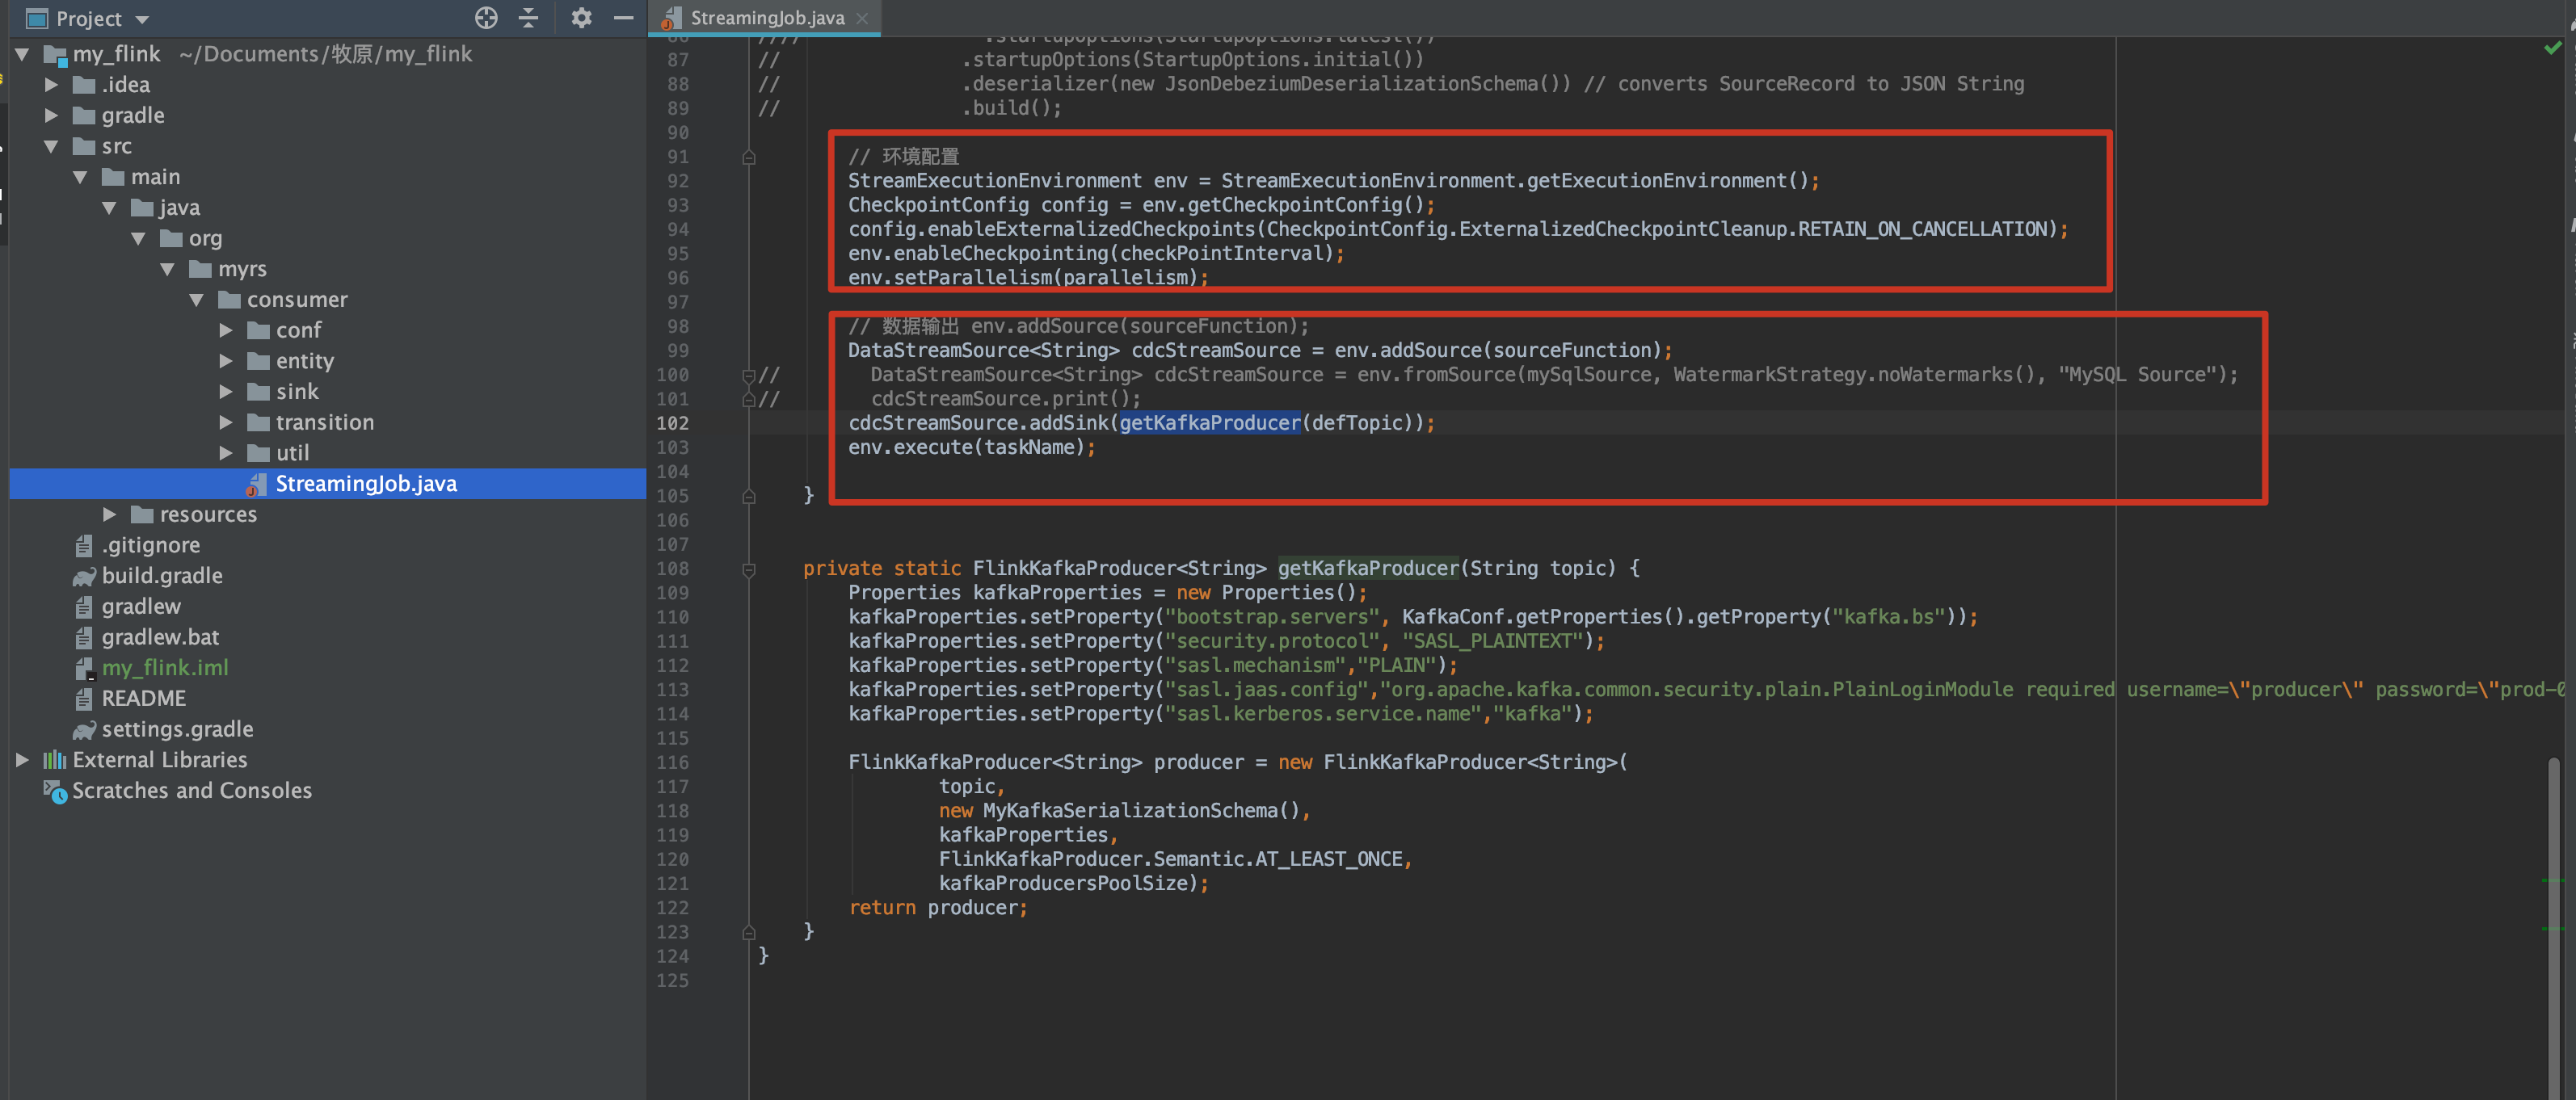Expand the sink package
The width and height of the screenshot is (2576, 1100).
tap(225, 392)
